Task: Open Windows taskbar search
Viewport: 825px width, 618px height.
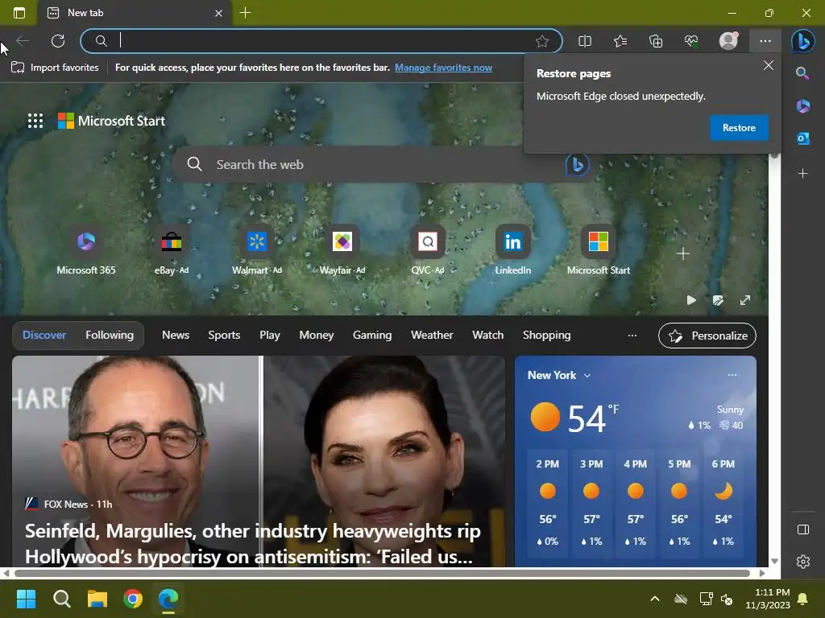Action: pos(61,599)
